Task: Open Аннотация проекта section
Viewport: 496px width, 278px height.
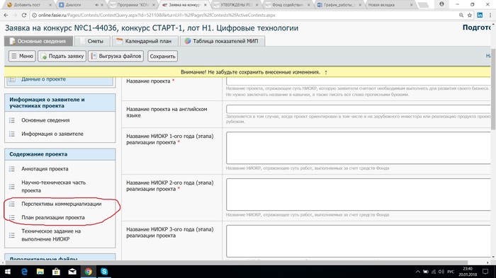Action: click(x=45, y=168)
